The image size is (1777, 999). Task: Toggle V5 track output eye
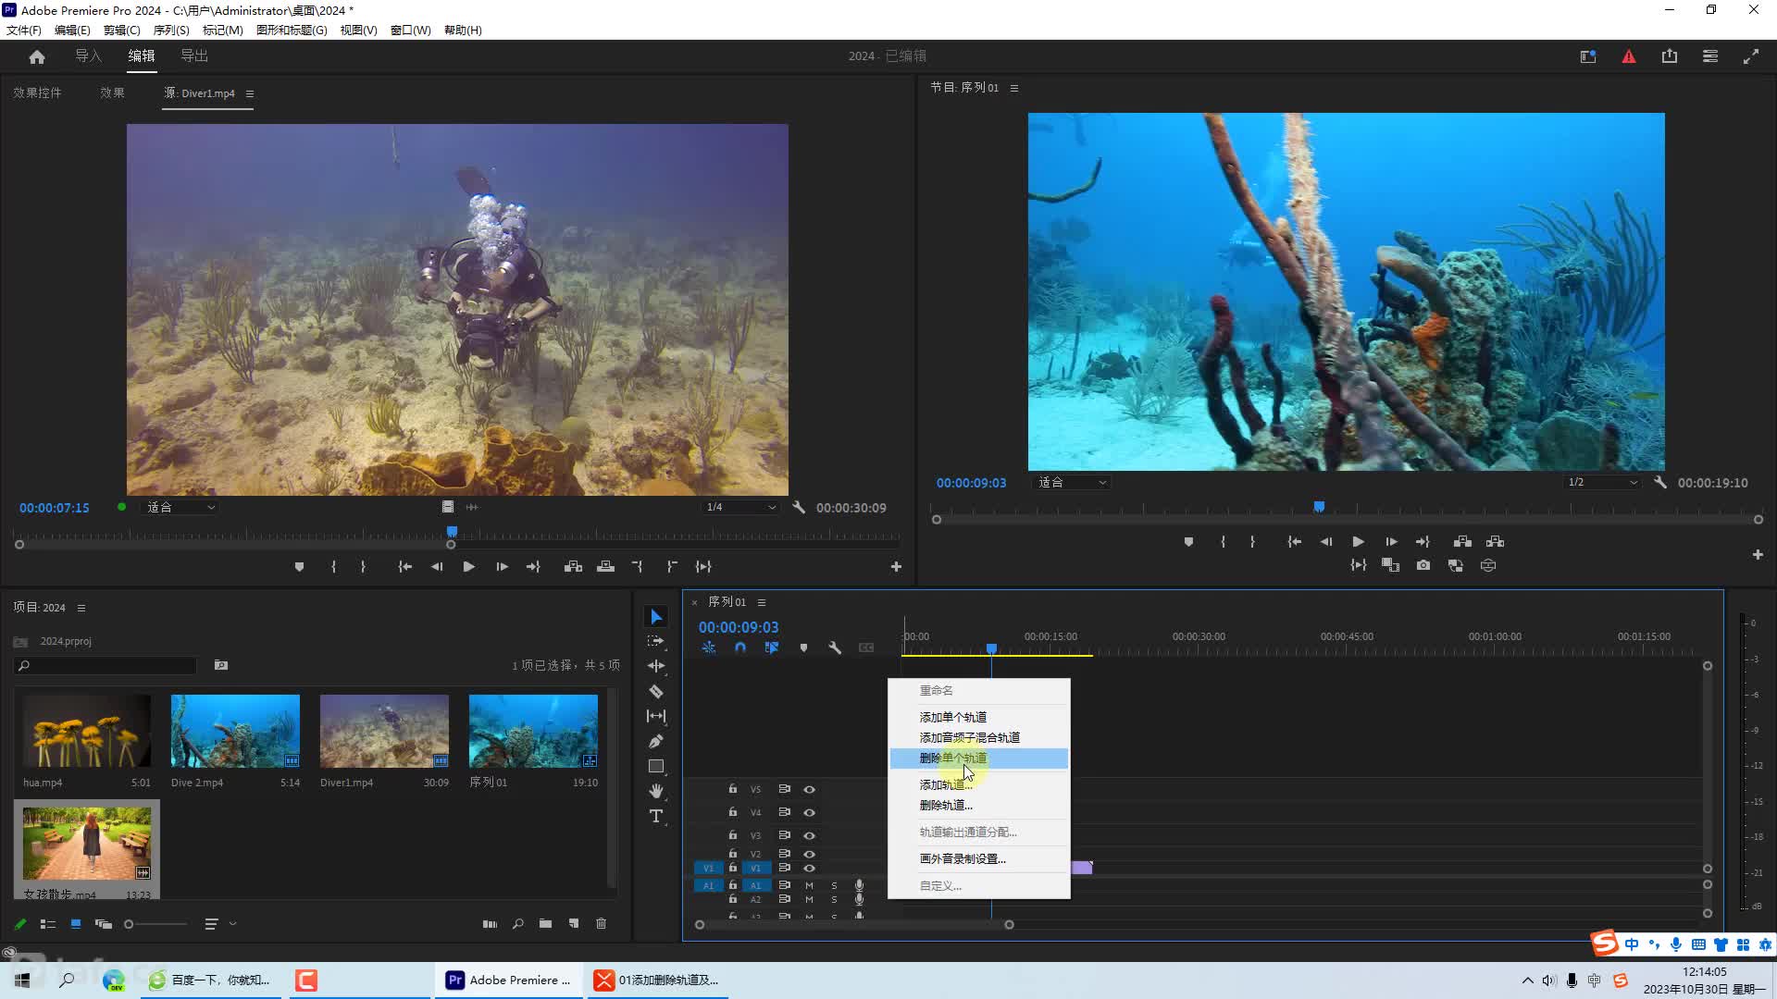tap(809, 789)
